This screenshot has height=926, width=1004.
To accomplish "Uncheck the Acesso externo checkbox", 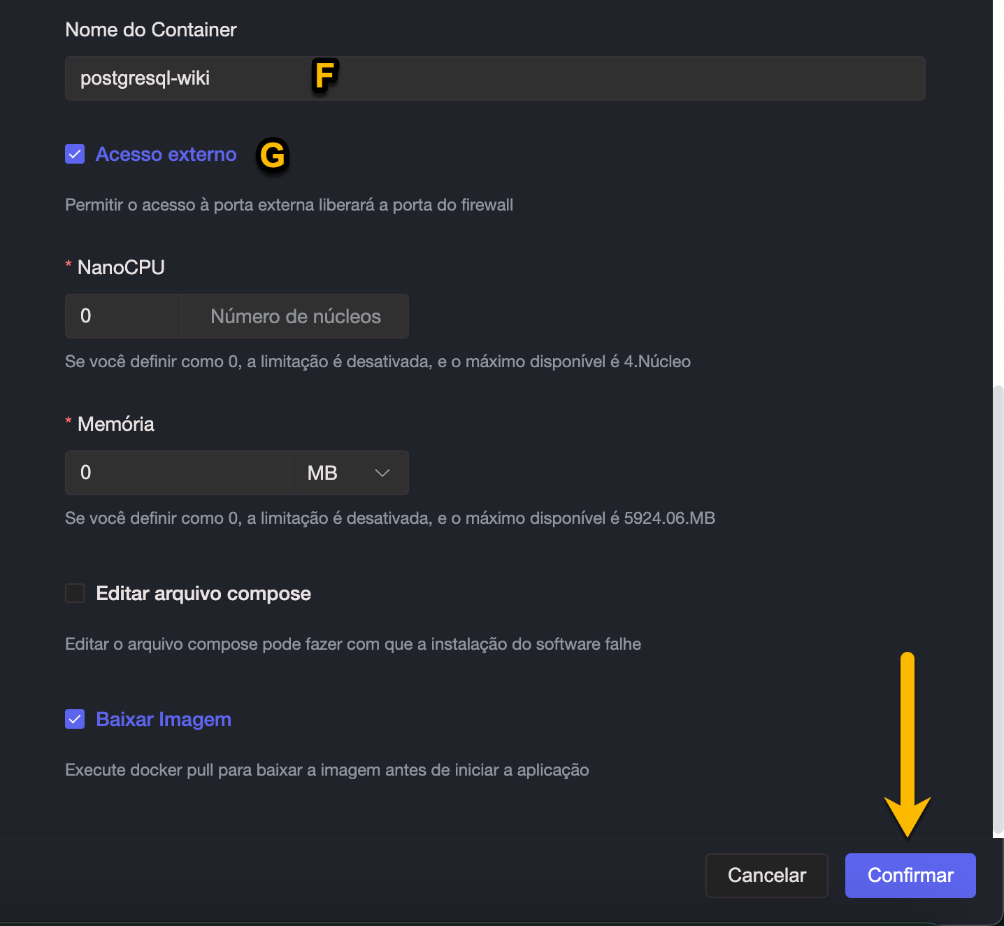I will coord(75,154).
